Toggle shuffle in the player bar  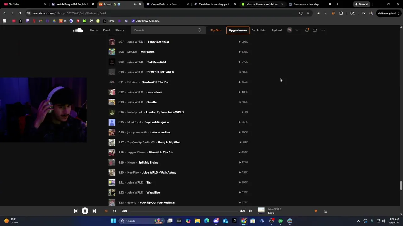point(106,211)
